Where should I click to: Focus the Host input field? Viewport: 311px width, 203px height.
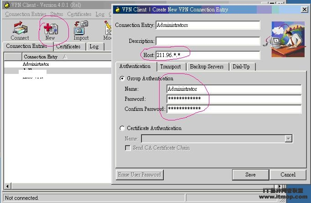tap(208, 55)
